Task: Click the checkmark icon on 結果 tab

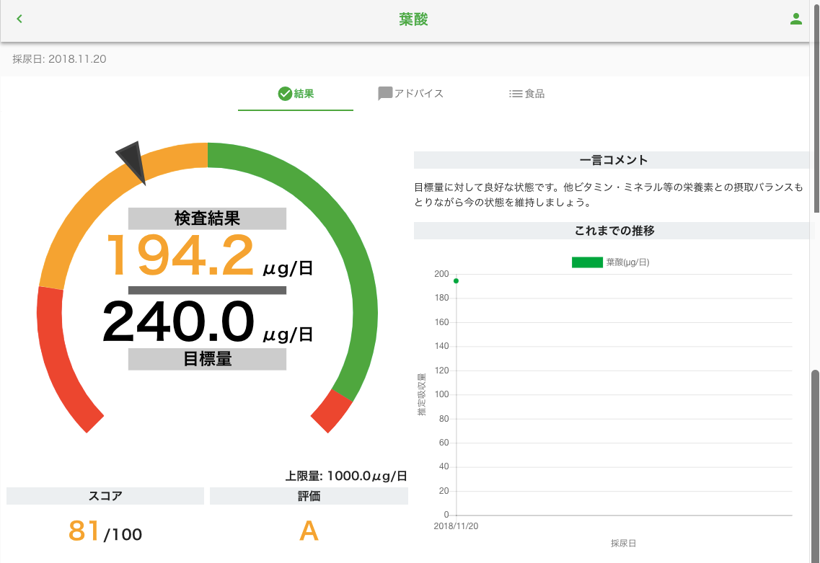Action: pyautogui.click(x=284, y=94)
